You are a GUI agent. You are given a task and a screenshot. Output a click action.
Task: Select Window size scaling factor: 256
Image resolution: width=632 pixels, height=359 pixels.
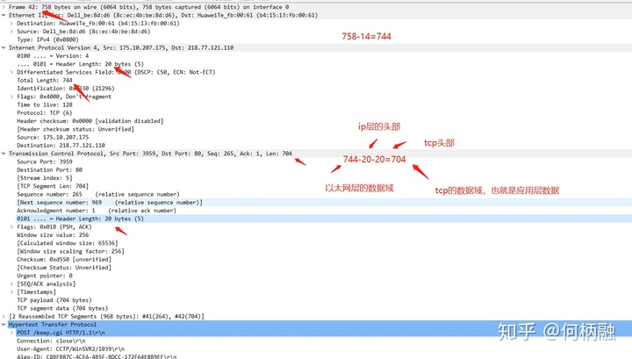click(70, 251)
